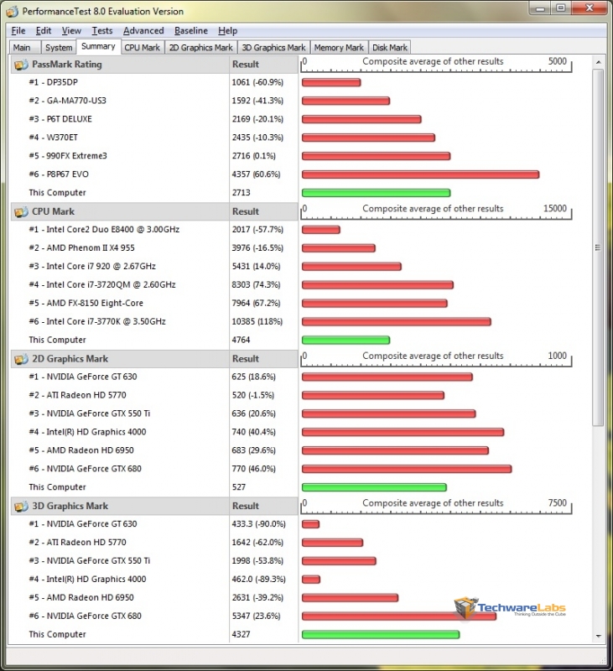Switch to the Memory Mark tab
Screen dimensions: 613x671
(339, 48)
